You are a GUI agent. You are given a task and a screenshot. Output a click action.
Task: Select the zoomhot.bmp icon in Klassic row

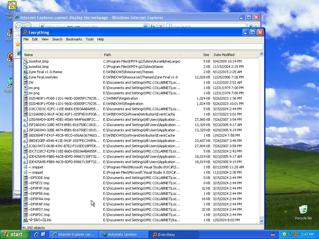pyautogui.click(x=26, y=67)
